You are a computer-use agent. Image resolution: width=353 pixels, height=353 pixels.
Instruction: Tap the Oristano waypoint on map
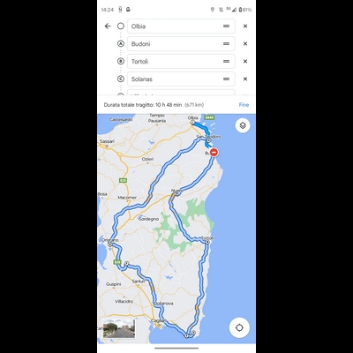click(x=110, y=244)
